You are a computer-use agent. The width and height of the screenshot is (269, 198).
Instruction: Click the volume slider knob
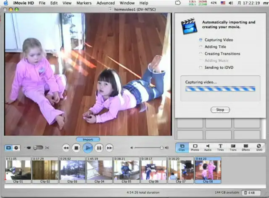(x=161, y=148)
